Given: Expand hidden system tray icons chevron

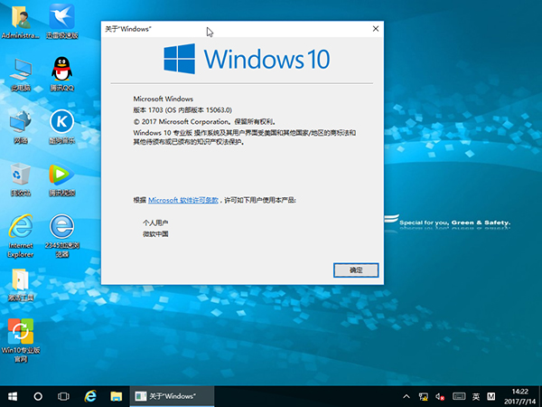Looking at the screenshot, I should click(x=407, y=396).
